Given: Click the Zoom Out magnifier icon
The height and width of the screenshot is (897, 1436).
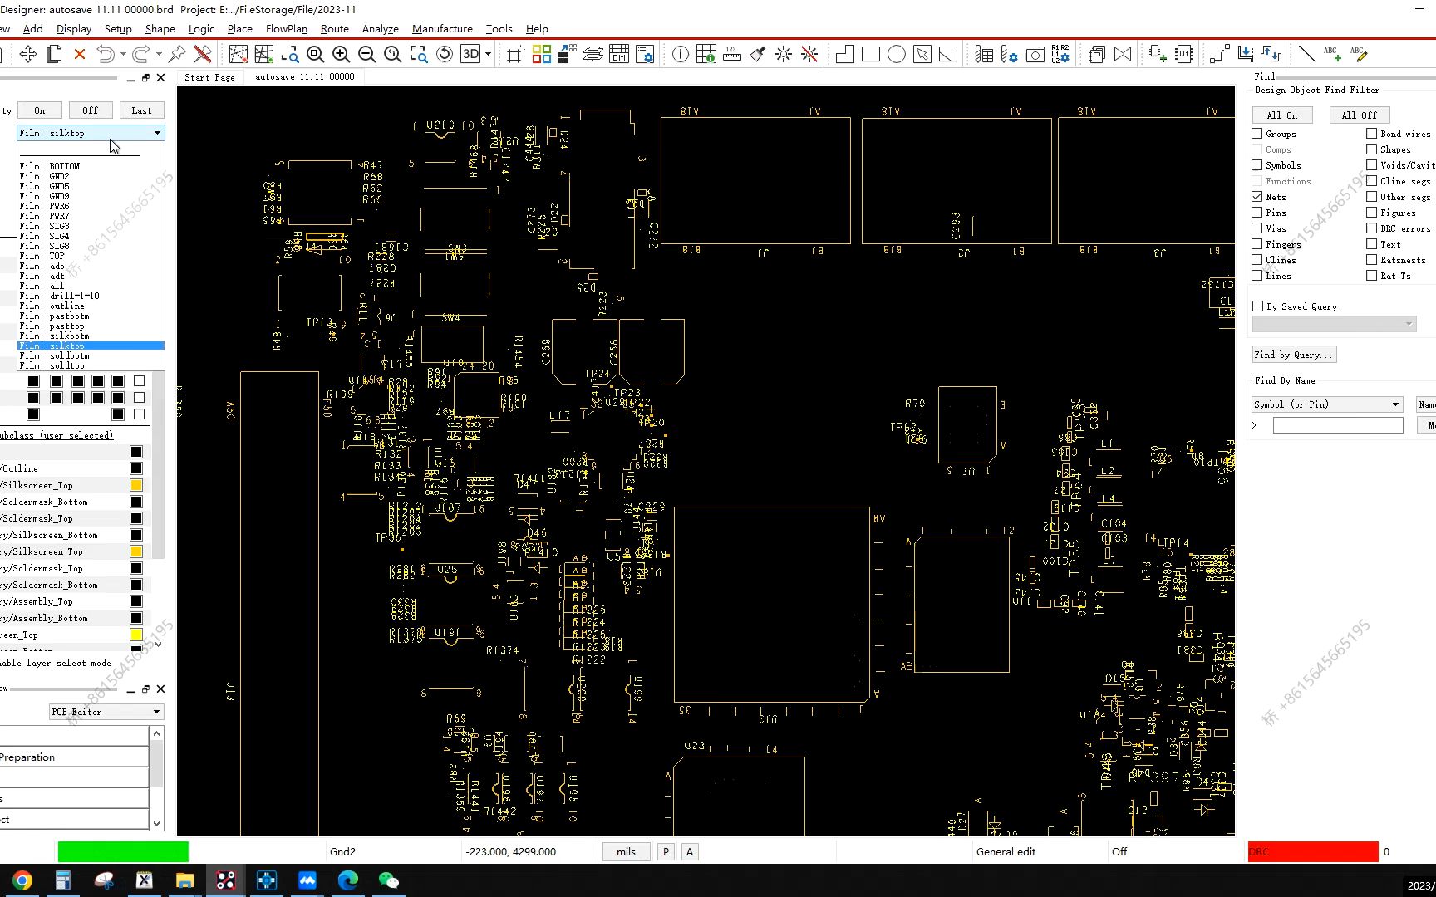Looking at the screenshot, I should (366, 55).
